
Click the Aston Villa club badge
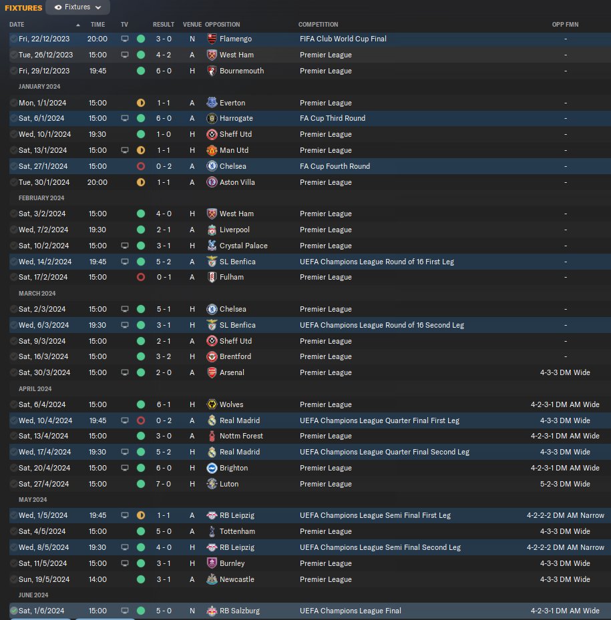click(212, 182)
